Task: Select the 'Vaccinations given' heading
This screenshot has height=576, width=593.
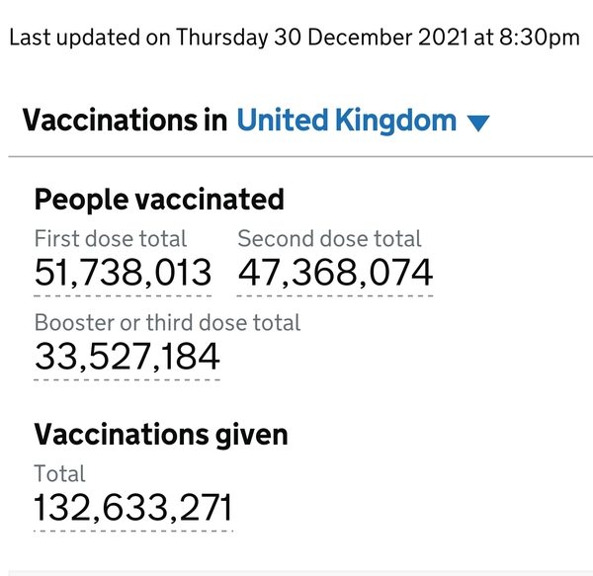Action: click(x=161, y=435)
